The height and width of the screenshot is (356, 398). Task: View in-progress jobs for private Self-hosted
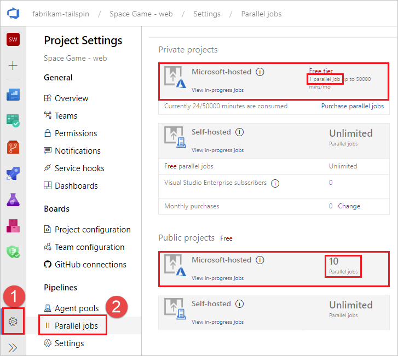point(217,150)
